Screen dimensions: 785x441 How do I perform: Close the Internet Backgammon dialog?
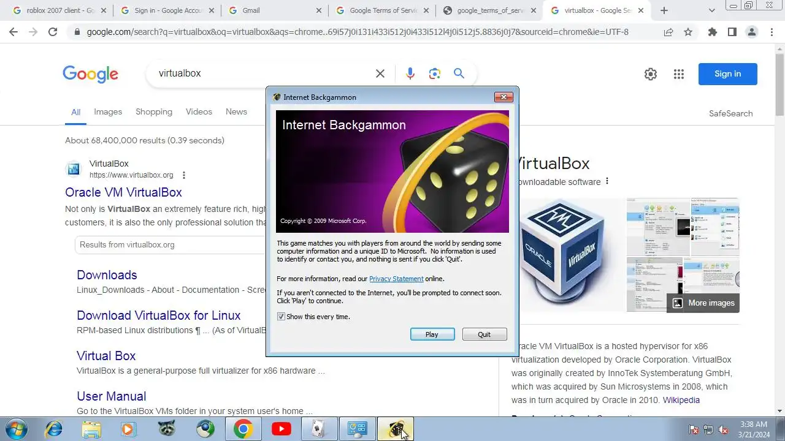click(504, 97)
